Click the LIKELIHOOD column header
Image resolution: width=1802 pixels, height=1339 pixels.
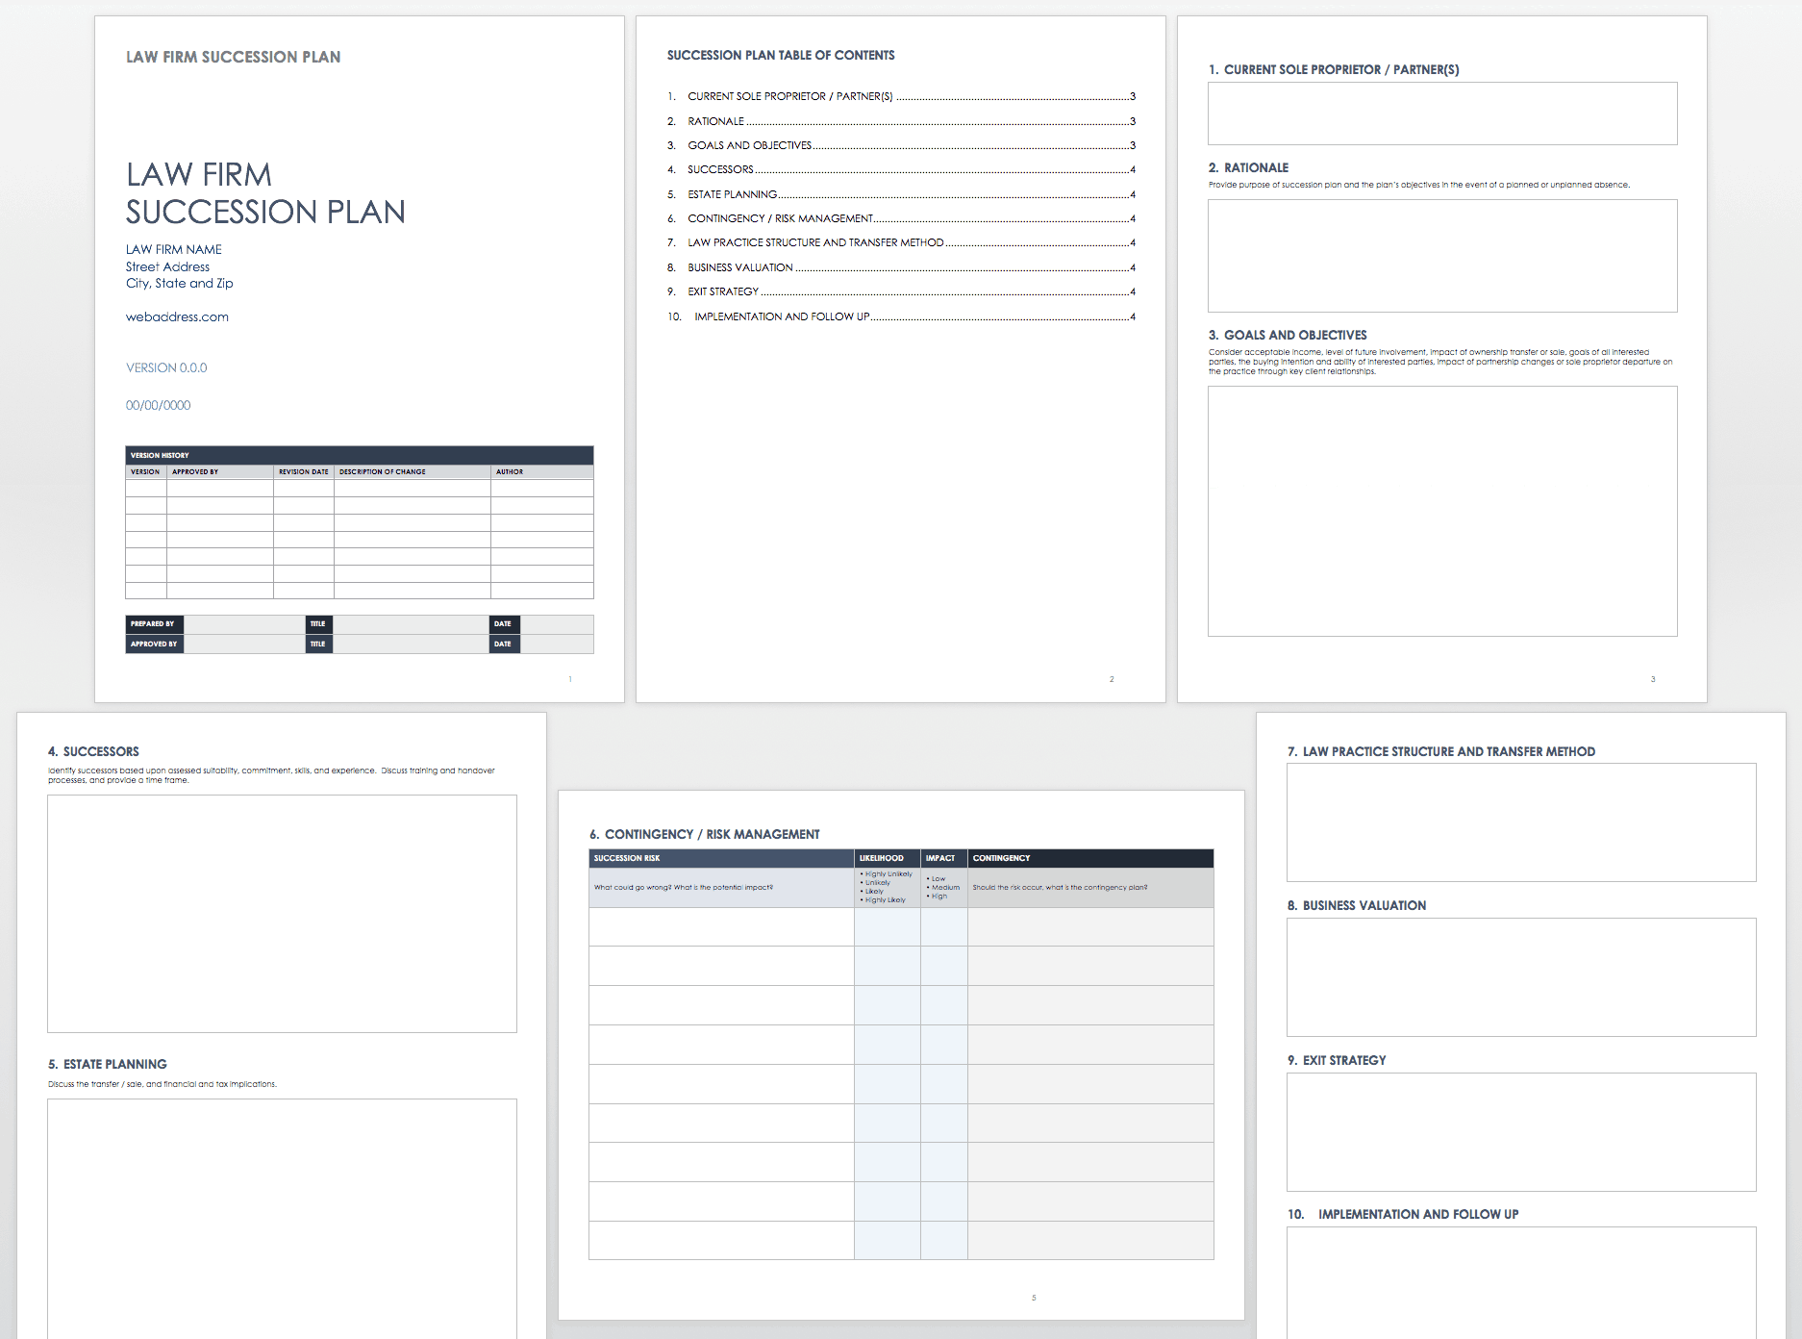pyautogui.click(x=888, y=858)
